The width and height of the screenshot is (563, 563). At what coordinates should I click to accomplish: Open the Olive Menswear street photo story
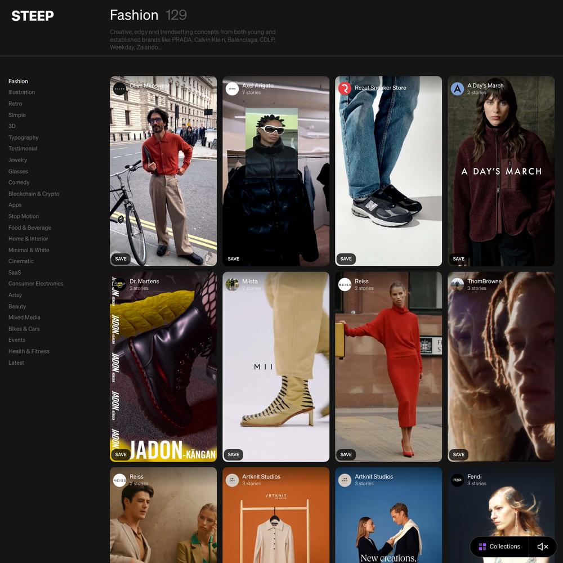163,171
